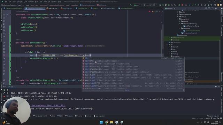
Task: Collapse the transactions folder
Action: 178,19
